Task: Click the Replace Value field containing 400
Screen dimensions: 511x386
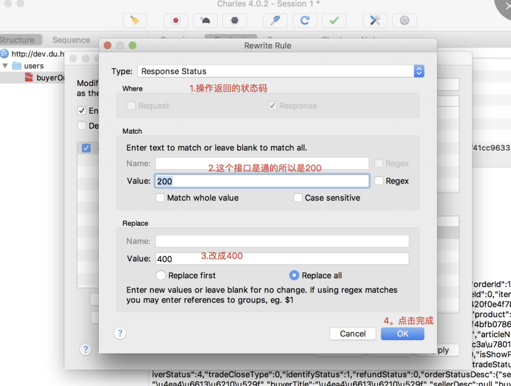Action: coord(282,259)
